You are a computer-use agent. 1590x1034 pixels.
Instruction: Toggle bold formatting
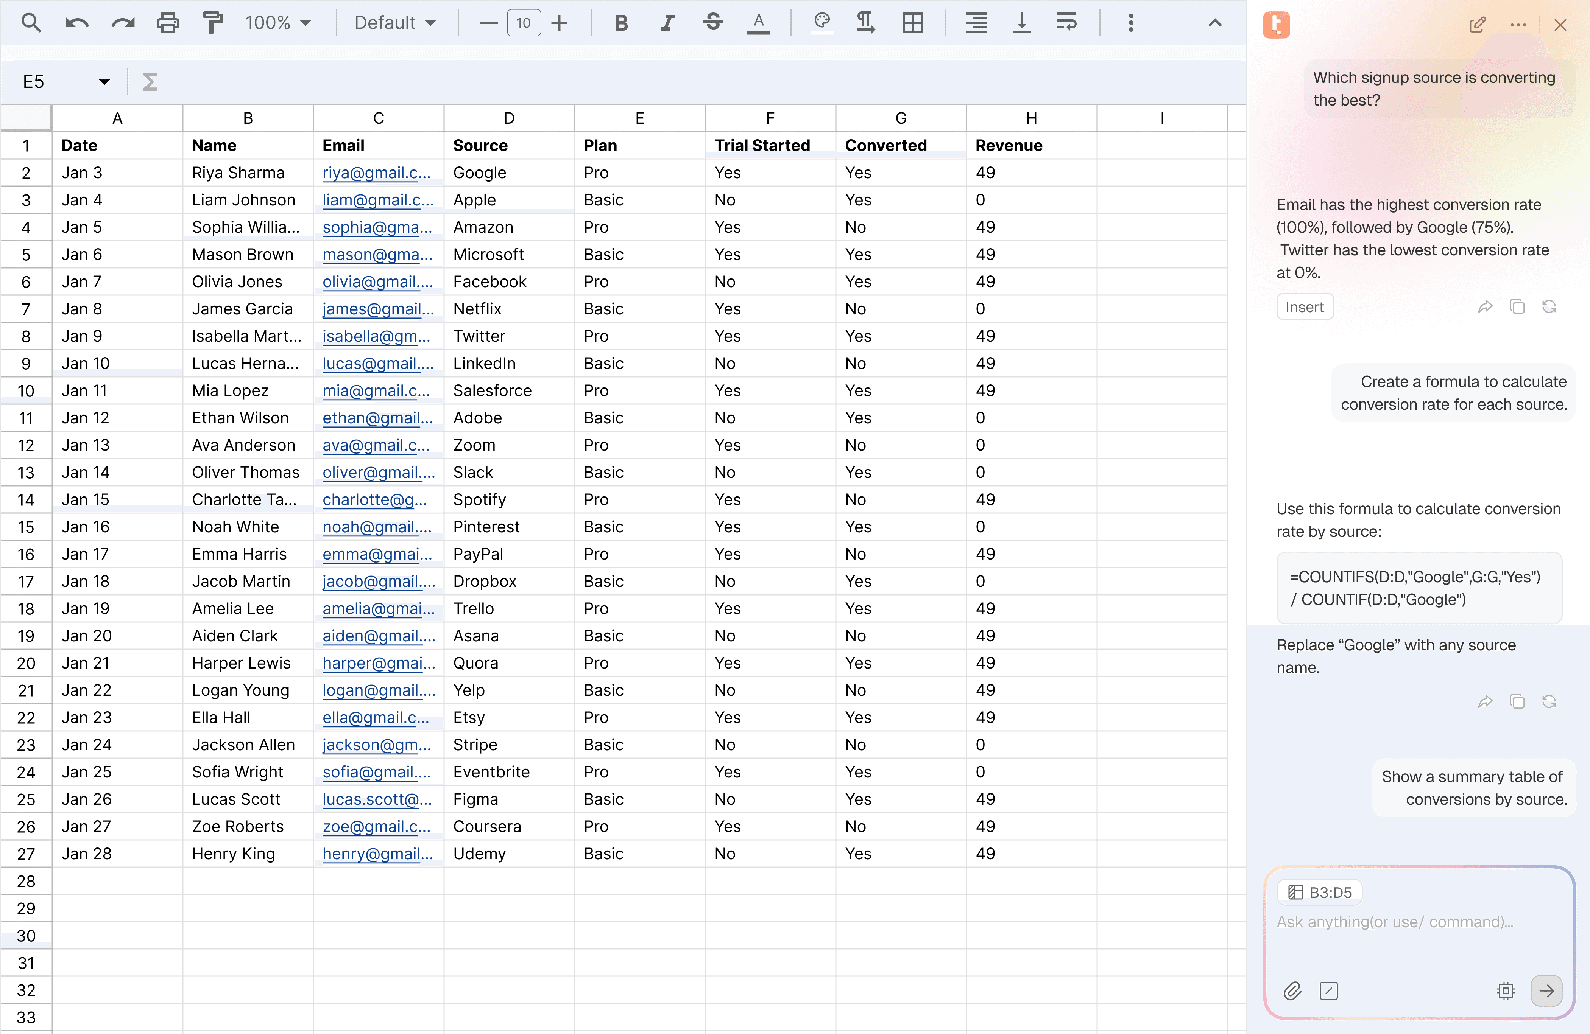coord(620,23)
